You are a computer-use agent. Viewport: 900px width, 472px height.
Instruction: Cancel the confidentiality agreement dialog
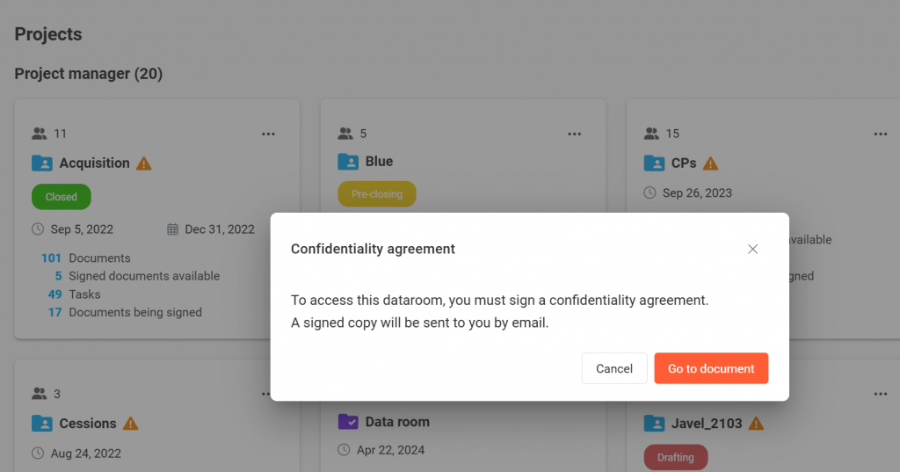click(614, 369)
